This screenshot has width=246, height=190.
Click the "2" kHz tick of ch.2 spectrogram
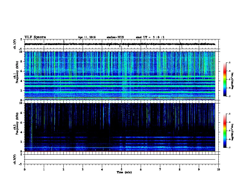tap(21, 142)
